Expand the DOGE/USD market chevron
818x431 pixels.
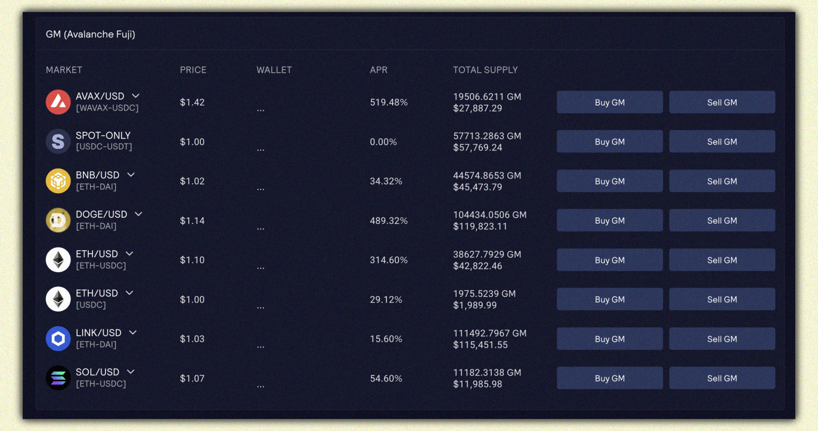pos(138,214)
